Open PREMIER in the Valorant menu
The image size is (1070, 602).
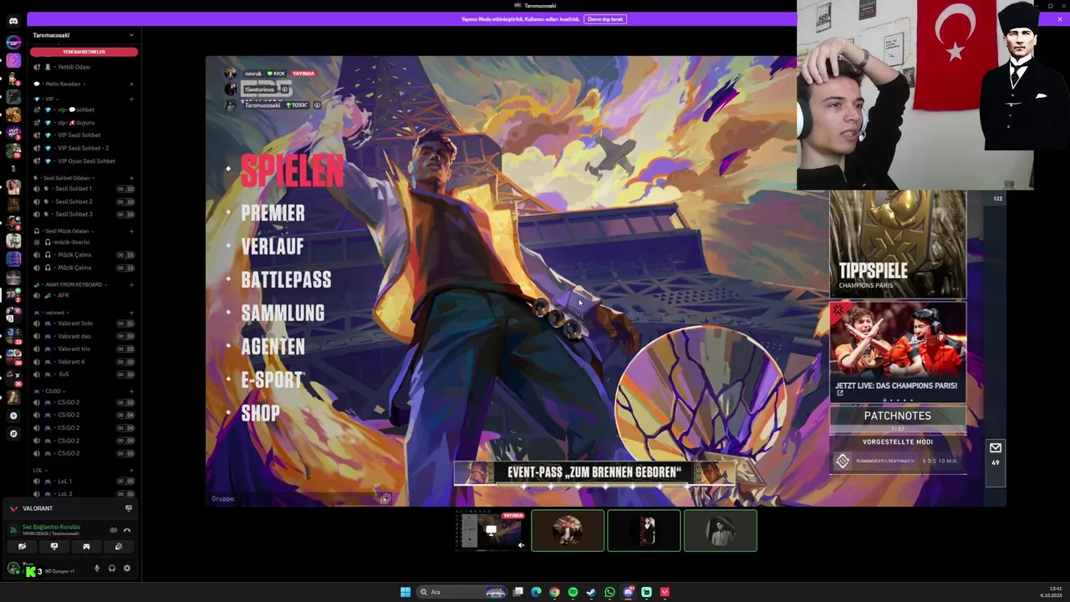273,212
